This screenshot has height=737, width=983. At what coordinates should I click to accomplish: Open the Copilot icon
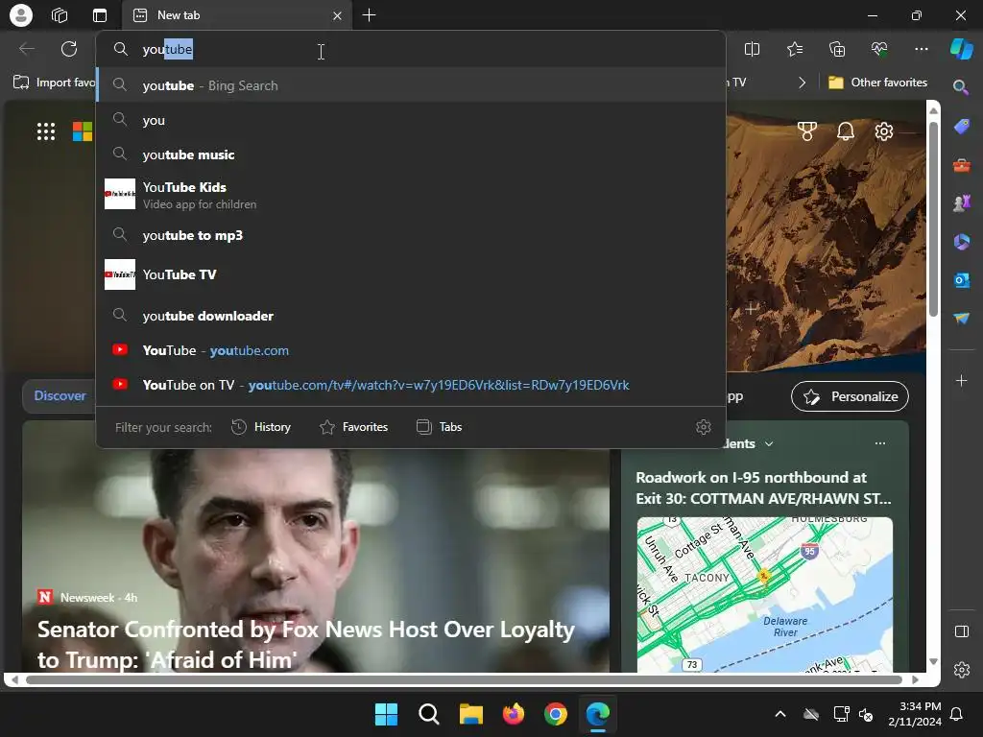click(961, 49)
